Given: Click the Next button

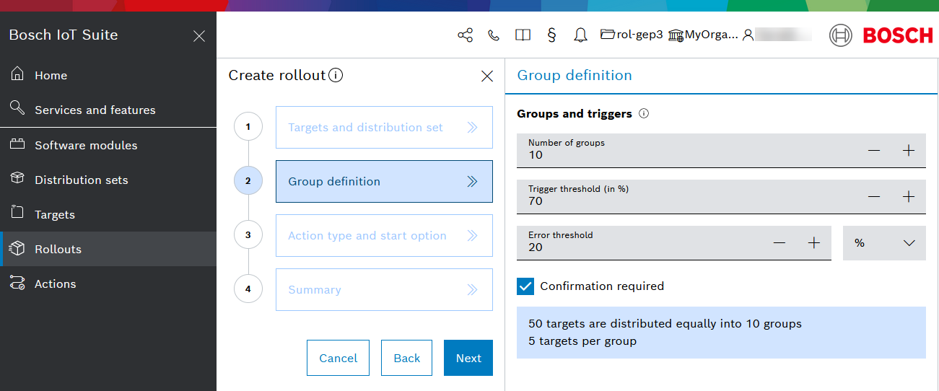Looking at the screenshot, I should [x=468, y=358].
